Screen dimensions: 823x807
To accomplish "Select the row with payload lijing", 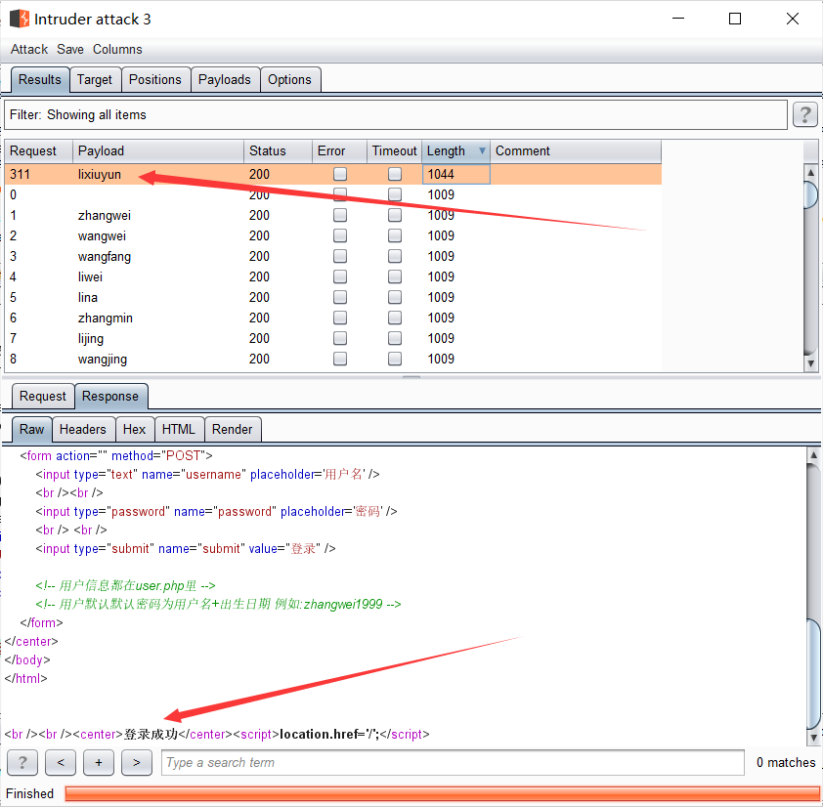I will pyautogui.click(x=332, y=338).
